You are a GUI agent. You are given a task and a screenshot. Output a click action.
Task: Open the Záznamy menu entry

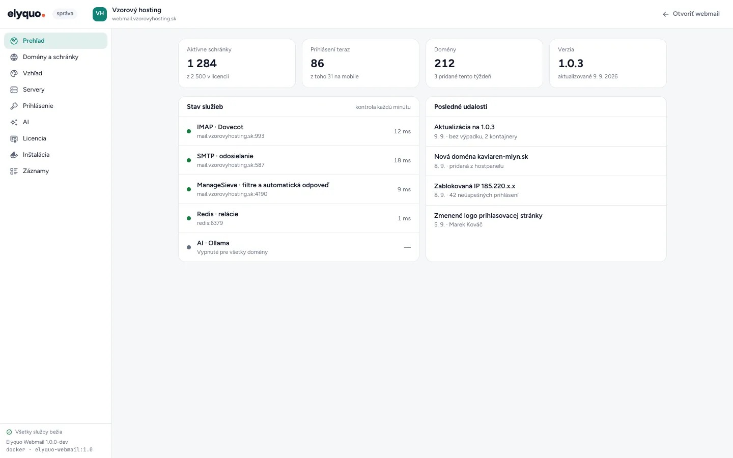coord(56,171)
